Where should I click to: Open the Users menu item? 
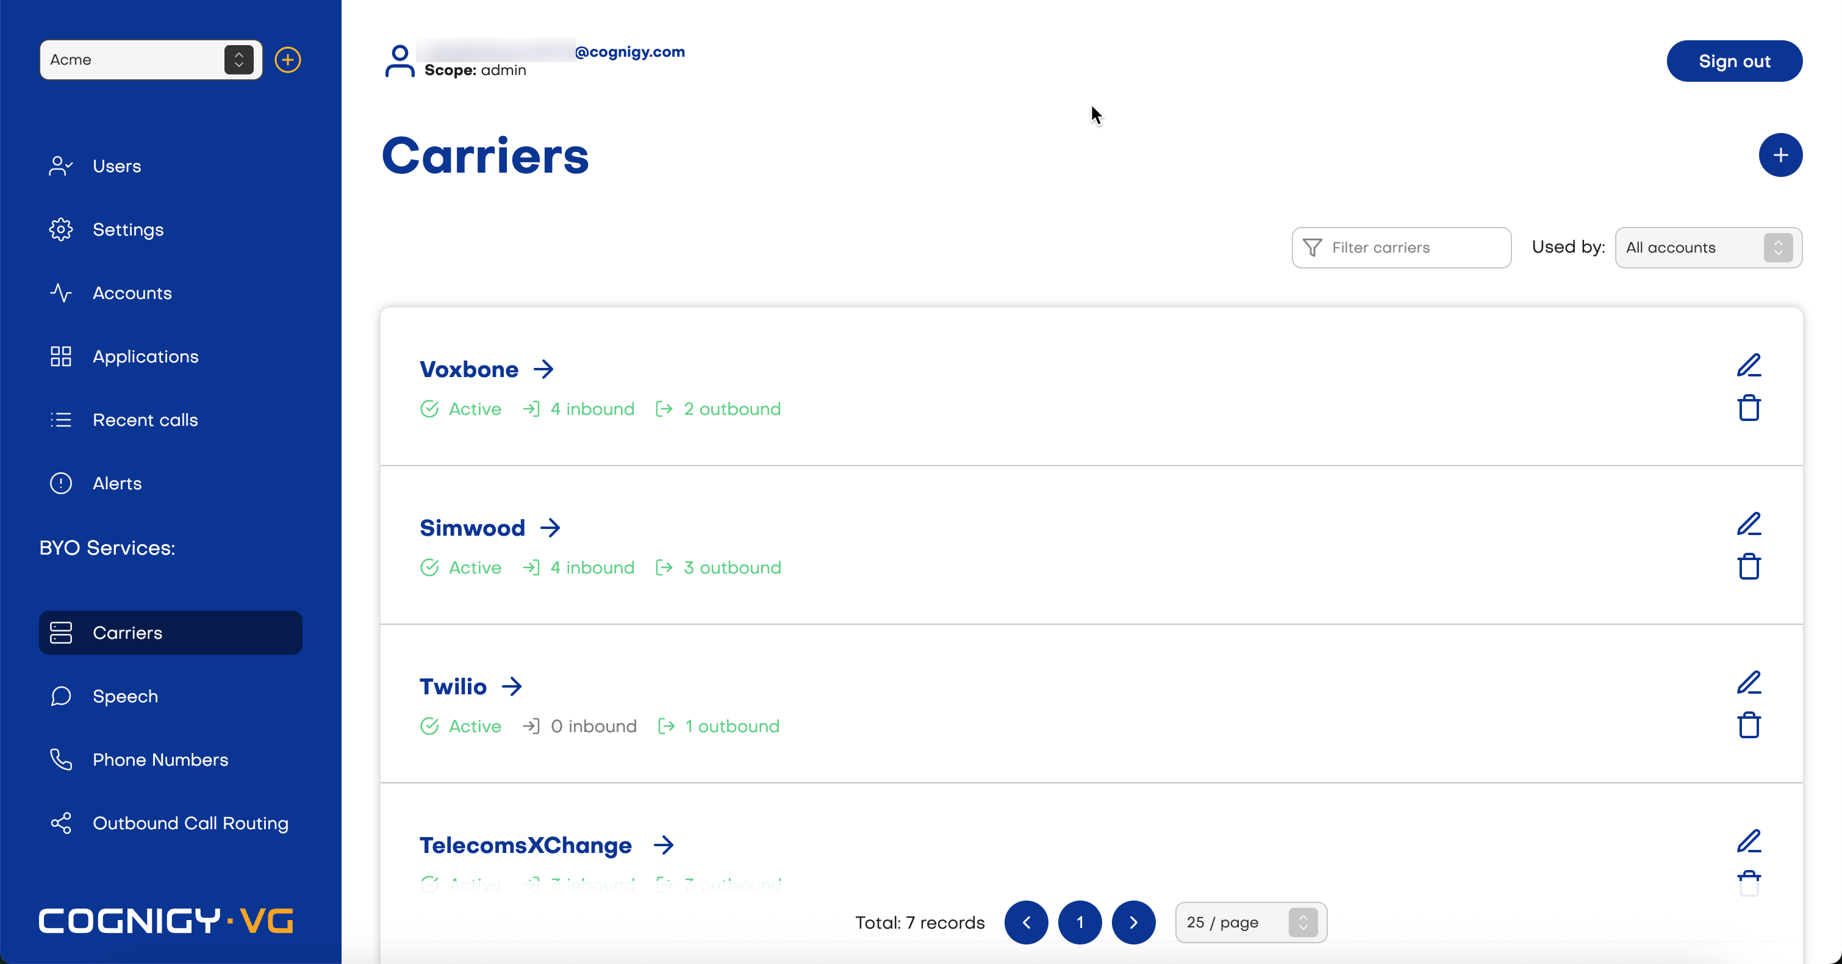click(x=170, y=166)
